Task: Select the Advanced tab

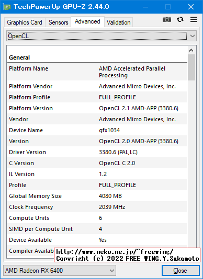Action: pyautogui.click(x=87, y=21)
